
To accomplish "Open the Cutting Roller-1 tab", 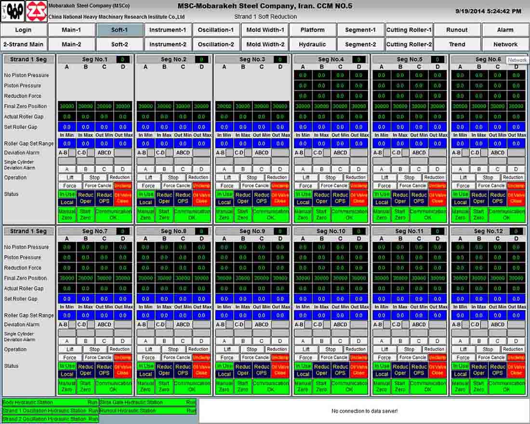I will (x=409, y=30).
